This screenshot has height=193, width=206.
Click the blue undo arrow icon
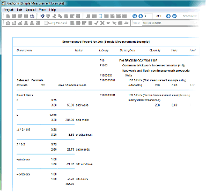[x=42, y=16]
